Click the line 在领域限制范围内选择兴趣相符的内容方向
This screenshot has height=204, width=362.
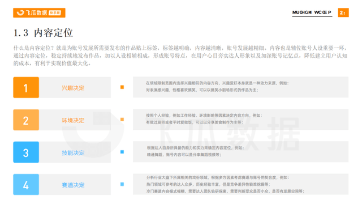[217, 83]
